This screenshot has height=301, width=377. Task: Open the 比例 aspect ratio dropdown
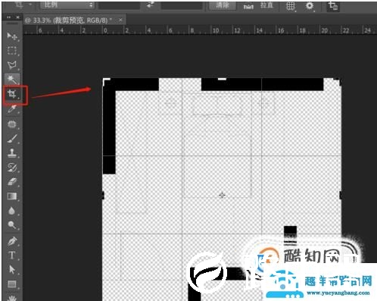(67, 5)
